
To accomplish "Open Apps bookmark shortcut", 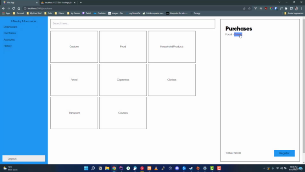I will pyautogui.click(x=6, y=13).
